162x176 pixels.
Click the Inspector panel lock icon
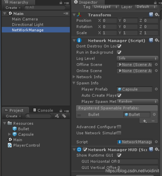tap(155, 2)
